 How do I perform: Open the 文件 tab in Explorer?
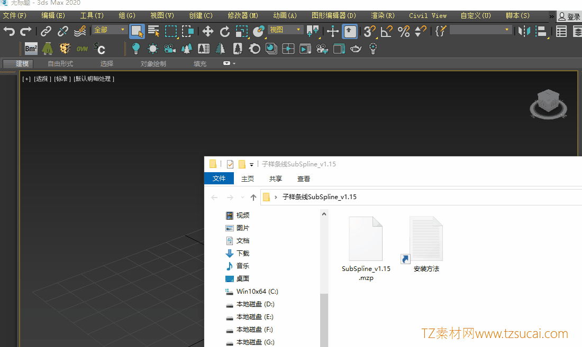[x=219, y=179]
